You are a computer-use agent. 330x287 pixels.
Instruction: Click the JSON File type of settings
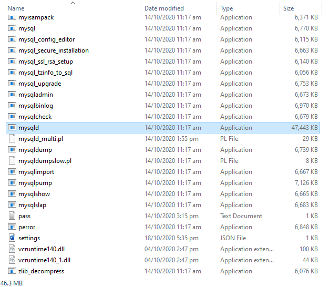coord(233,238)
